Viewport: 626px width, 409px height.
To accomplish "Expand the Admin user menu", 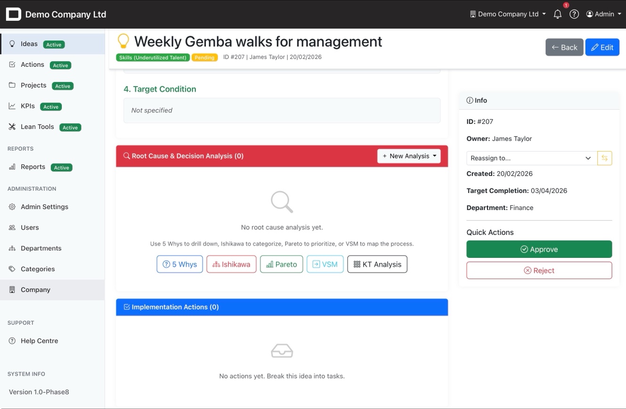I will coord(603,14).
